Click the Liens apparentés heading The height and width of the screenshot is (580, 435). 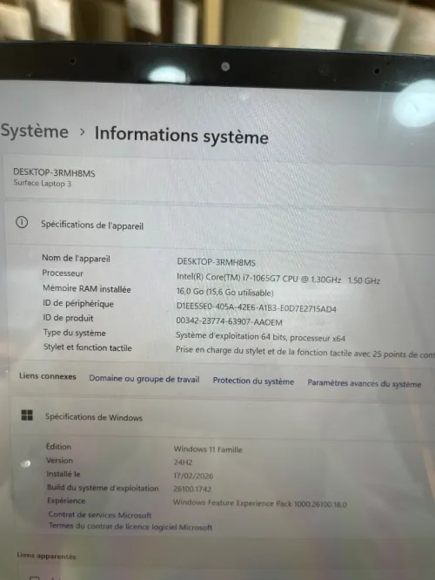(x=46, y=556)
